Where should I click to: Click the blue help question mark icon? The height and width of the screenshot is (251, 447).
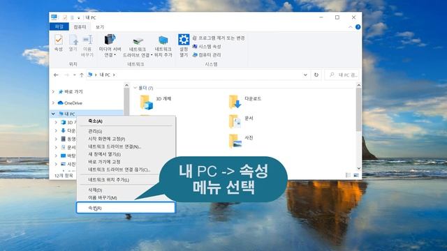tap(358, 27)
